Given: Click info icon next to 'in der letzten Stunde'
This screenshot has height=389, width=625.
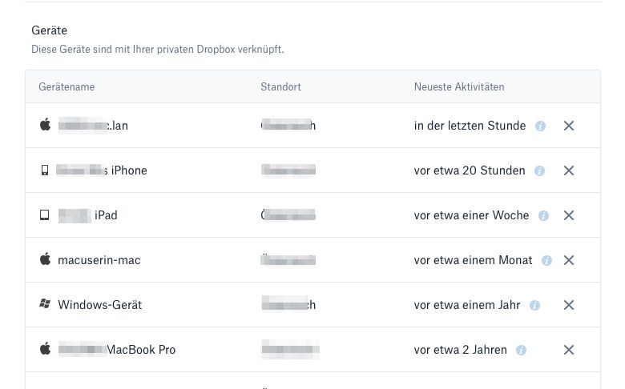Looking at the screenshot, I should coord(540,126).
